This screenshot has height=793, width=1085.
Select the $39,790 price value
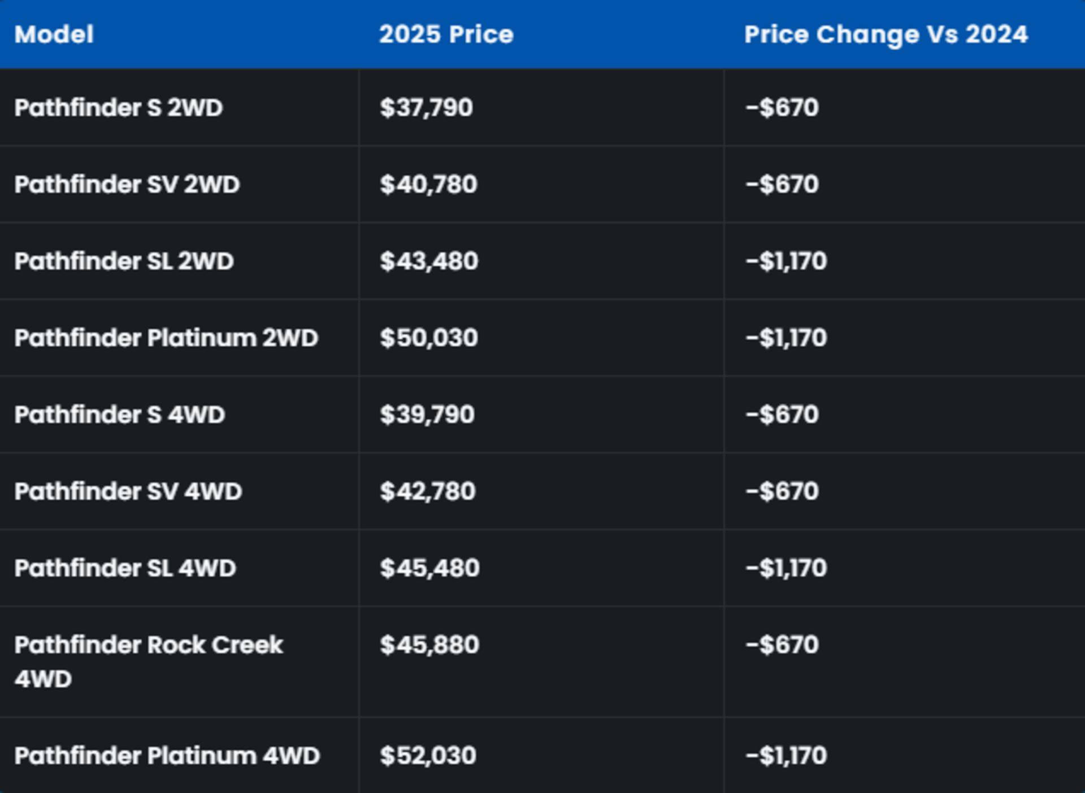(427, 415)
